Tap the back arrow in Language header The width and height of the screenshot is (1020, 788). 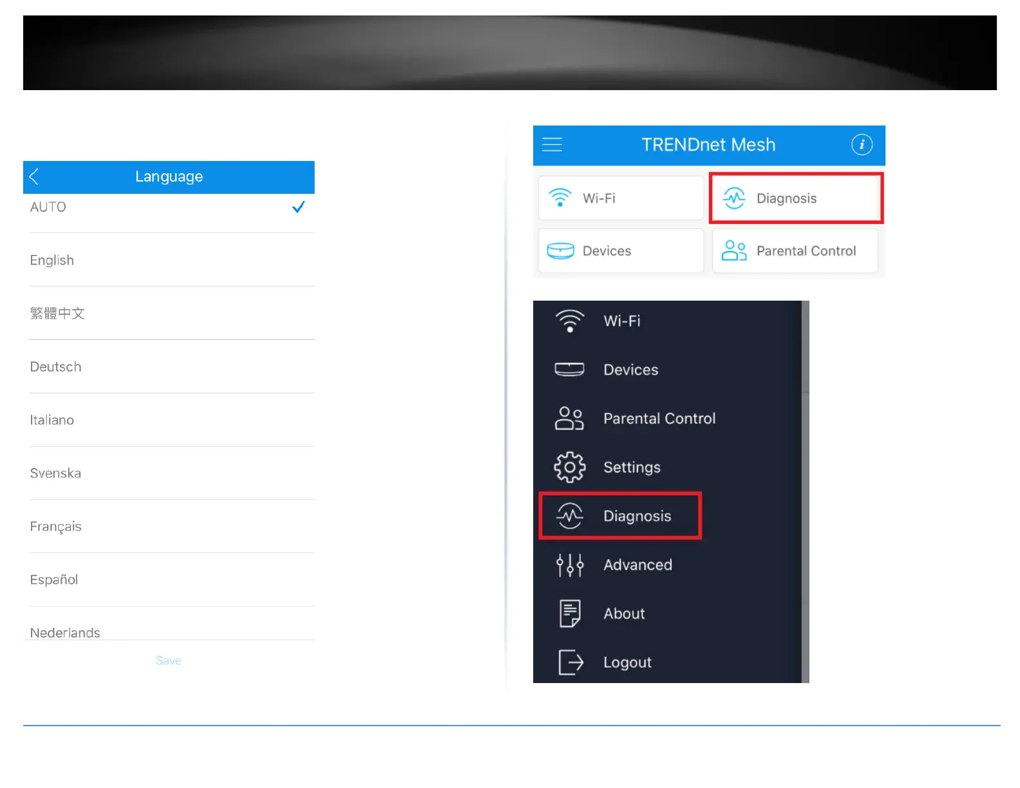(x=34, y=176)
